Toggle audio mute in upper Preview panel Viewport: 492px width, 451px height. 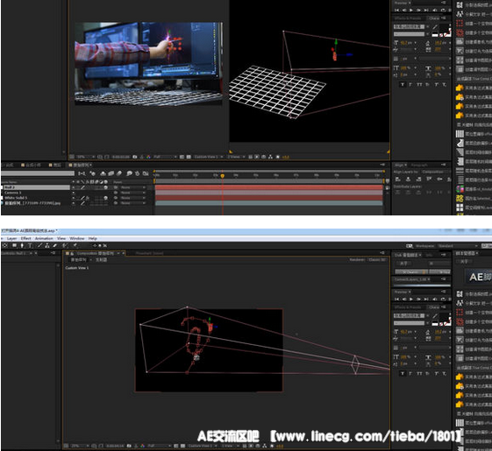(x=435, y=10)
